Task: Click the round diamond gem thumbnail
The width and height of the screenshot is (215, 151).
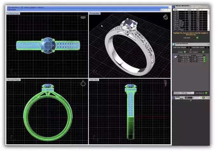Action: (x=175, y=56)
